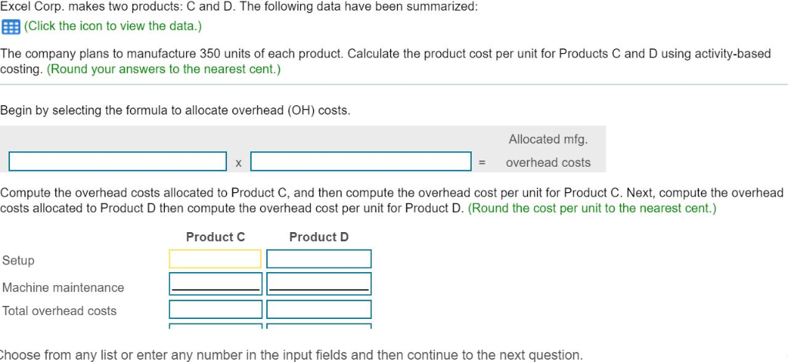788x362 pixels.
Task: Click the Product C column header
Action: (215, 237)
